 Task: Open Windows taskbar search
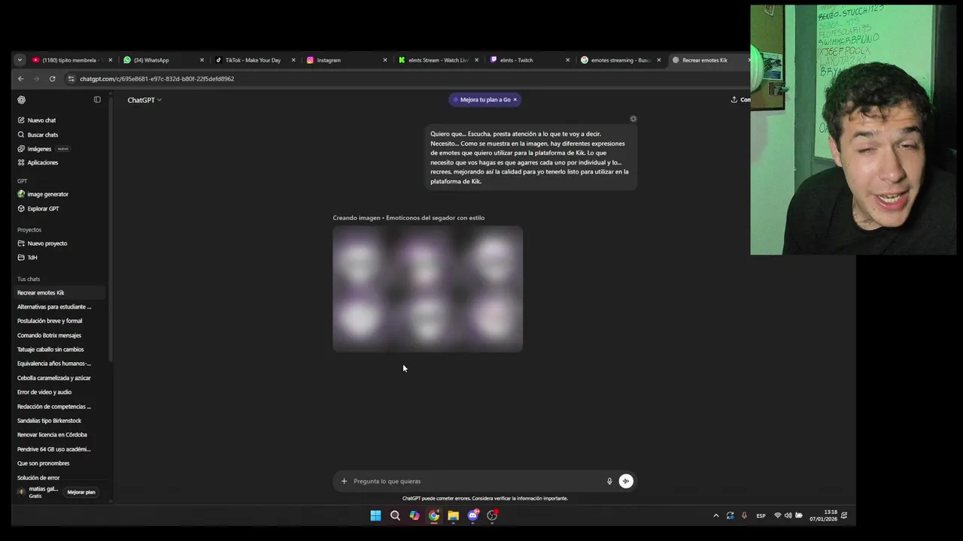(395, 515)
